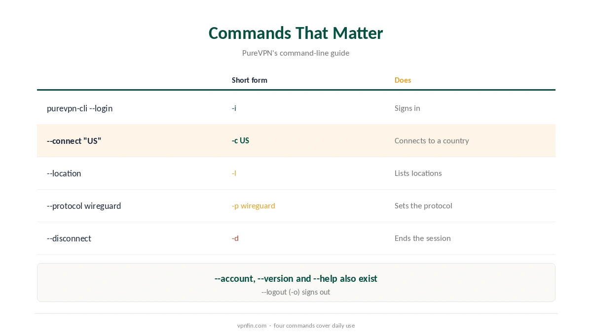Click the 'Sets the protocol' description
Screen dimensions: 592x335
(423, 205)
